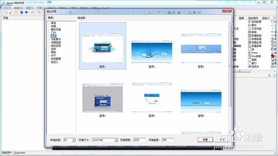Select the 布局区域 component
Image resolution: width=278 pixels, height=156 pixels.
tap(255, 42)
